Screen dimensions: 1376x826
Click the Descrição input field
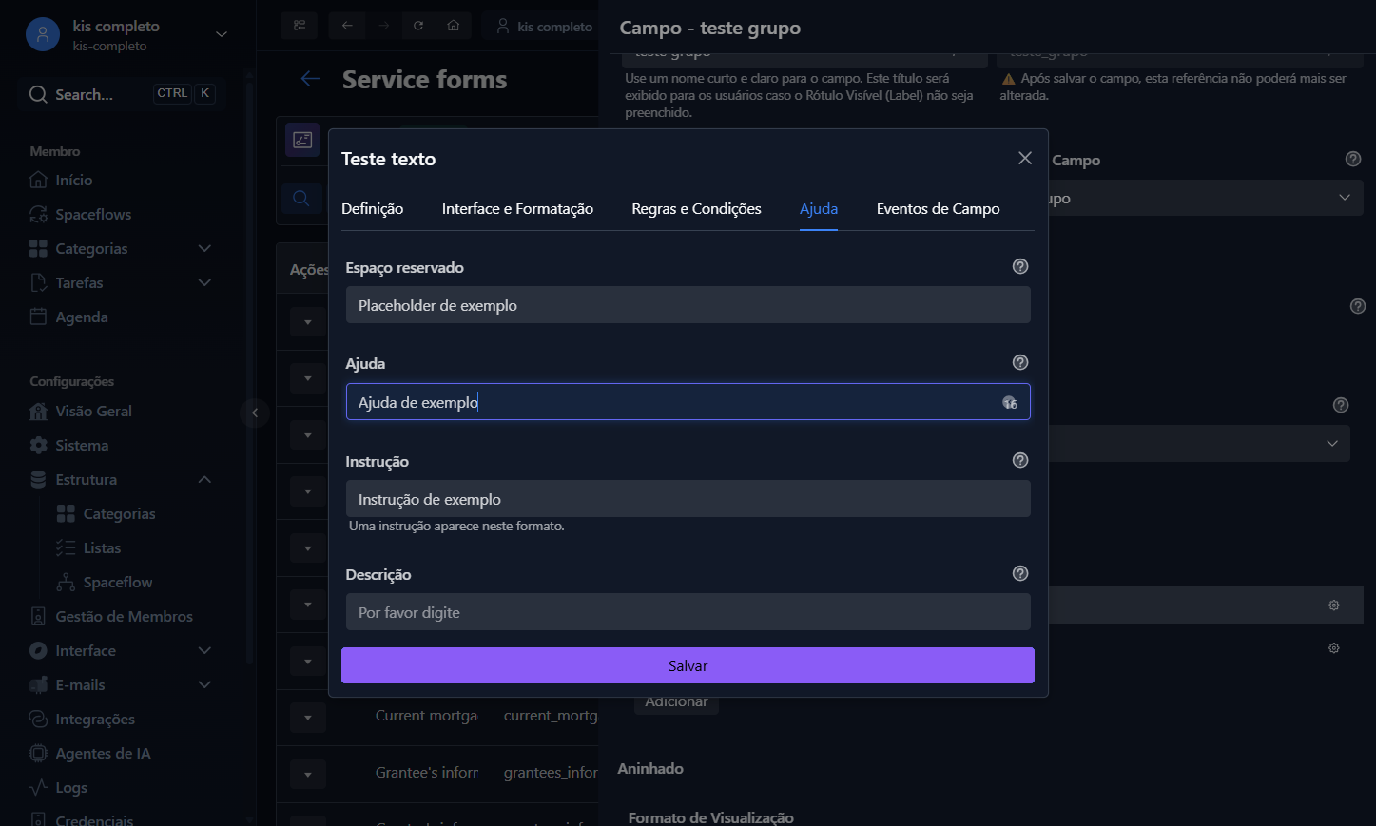[x=688, y=612]
